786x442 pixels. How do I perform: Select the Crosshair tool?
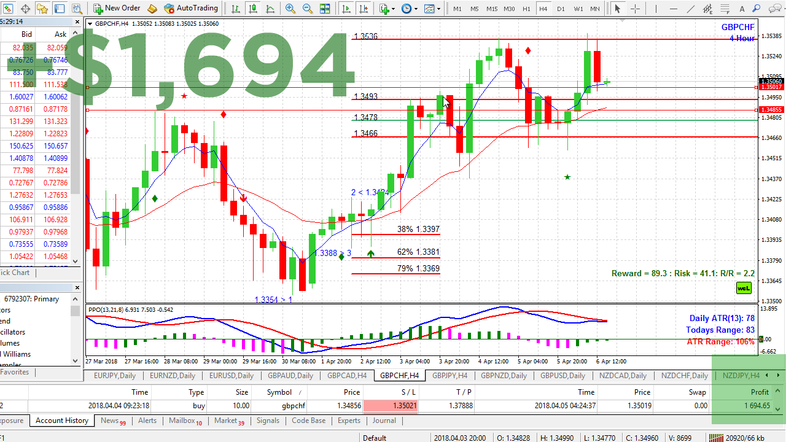(635, 9)
